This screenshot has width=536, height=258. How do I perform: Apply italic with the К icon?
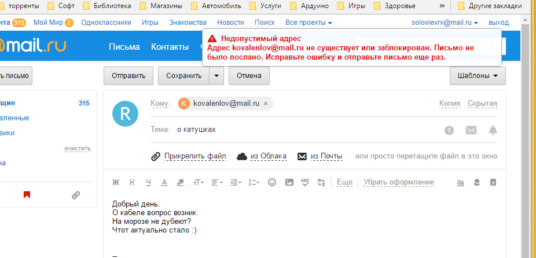pos(132,182)
